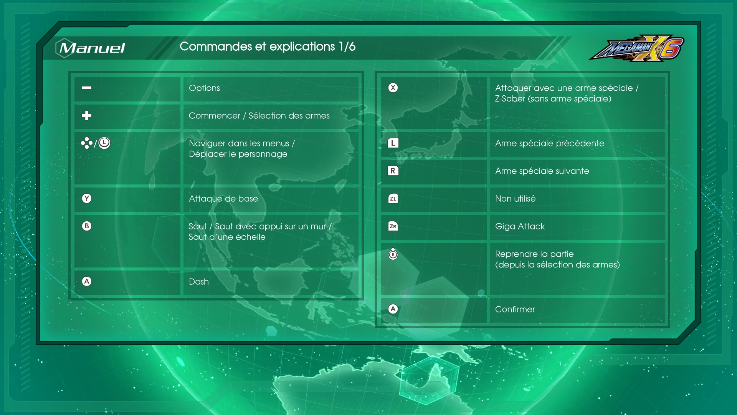Click the A icon beside Confirmer

[393, 309]
